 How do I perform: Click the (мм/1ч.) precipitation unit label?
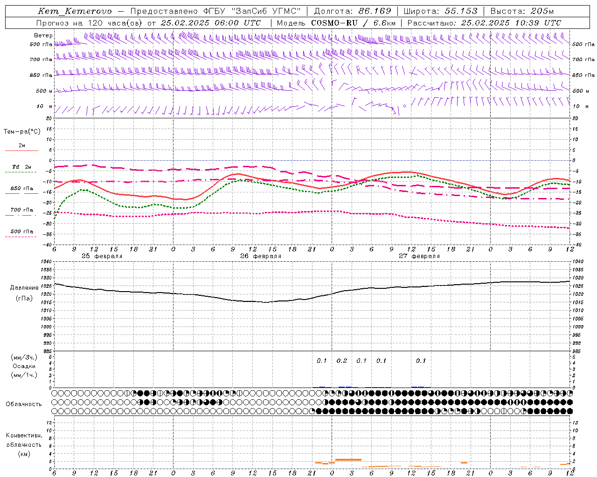click(x=24, y=375)
